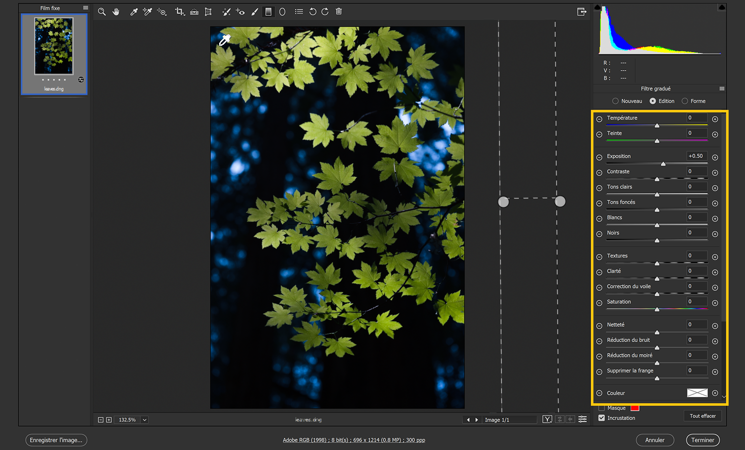Open the Couleur swatch picker
This screenshot has width=745, height=450.
[697, 393]
